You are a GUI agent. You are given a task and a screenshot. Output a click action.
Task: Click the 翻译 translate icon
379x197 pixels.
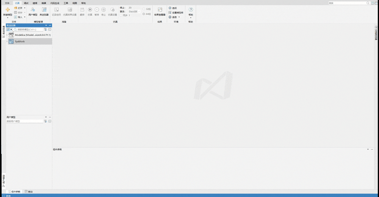click(82, 9)
